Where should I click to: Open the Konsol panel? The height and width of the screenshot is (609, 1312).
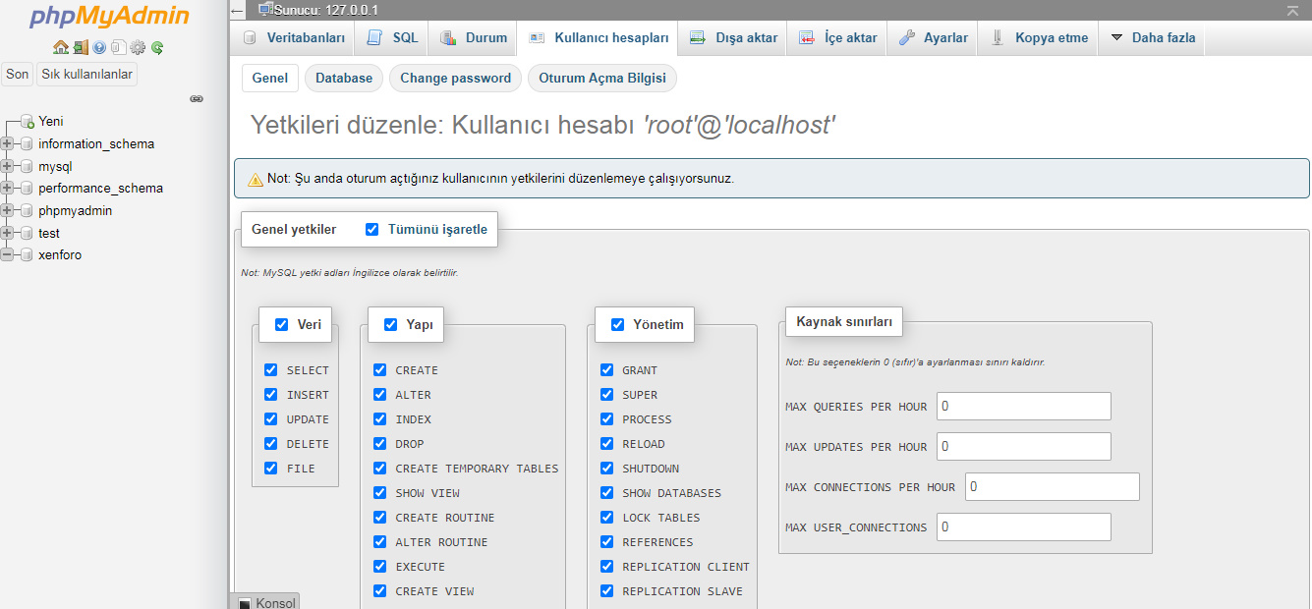click(x=265, y=602)
